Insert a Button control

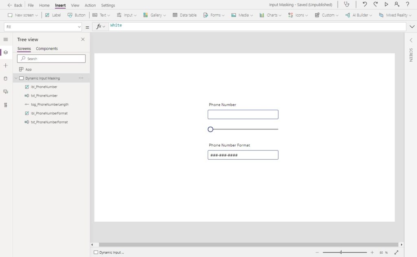[77, 15]
